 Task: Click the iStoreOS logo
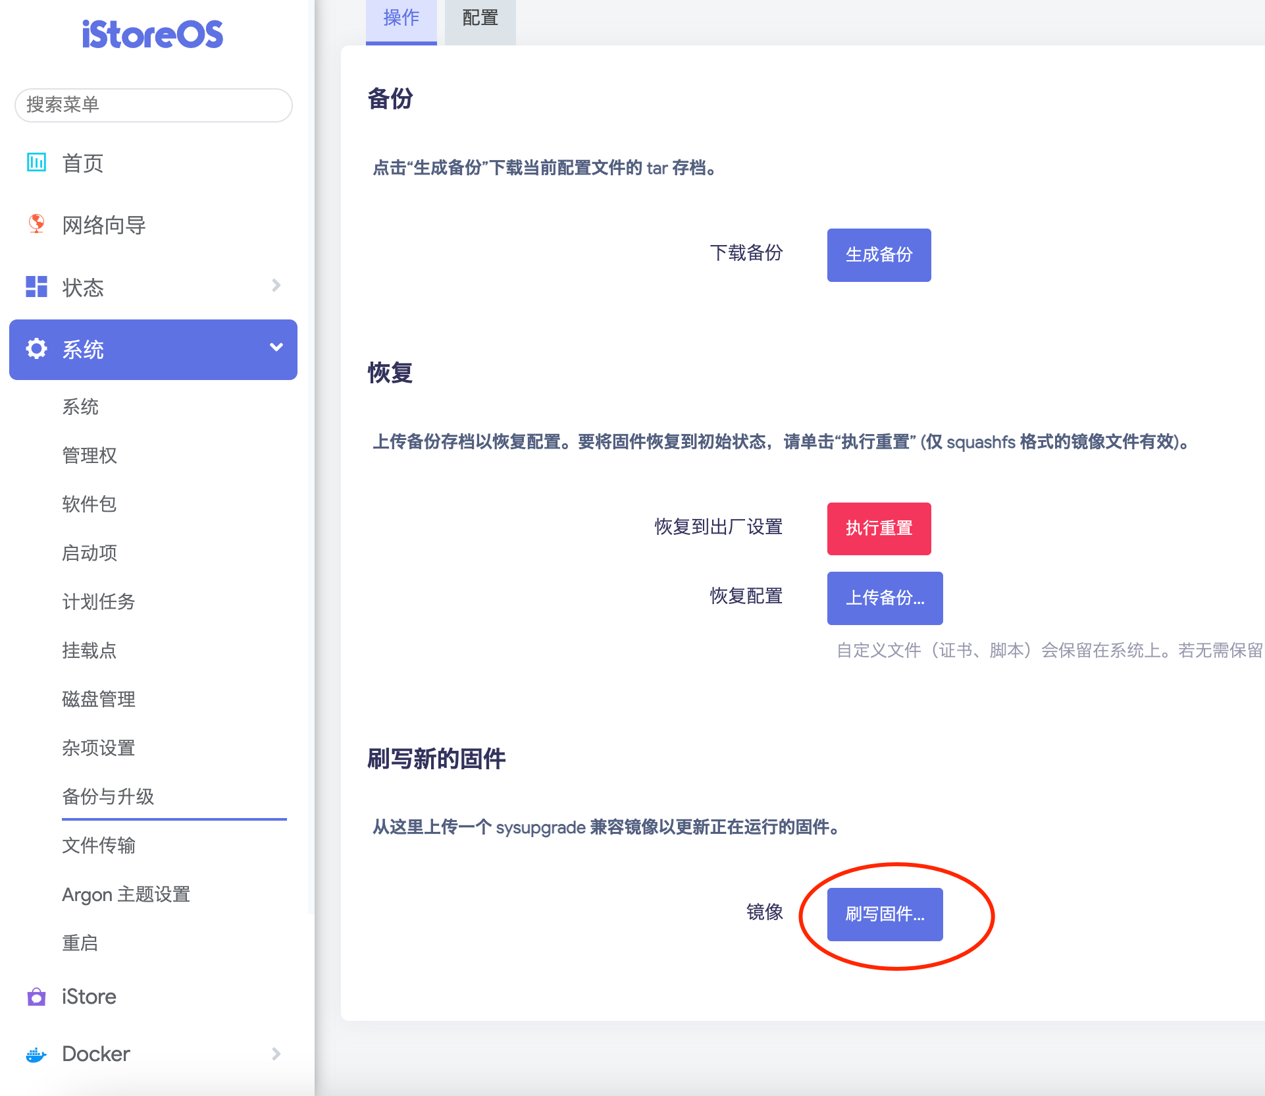click(x=153, y=34)
